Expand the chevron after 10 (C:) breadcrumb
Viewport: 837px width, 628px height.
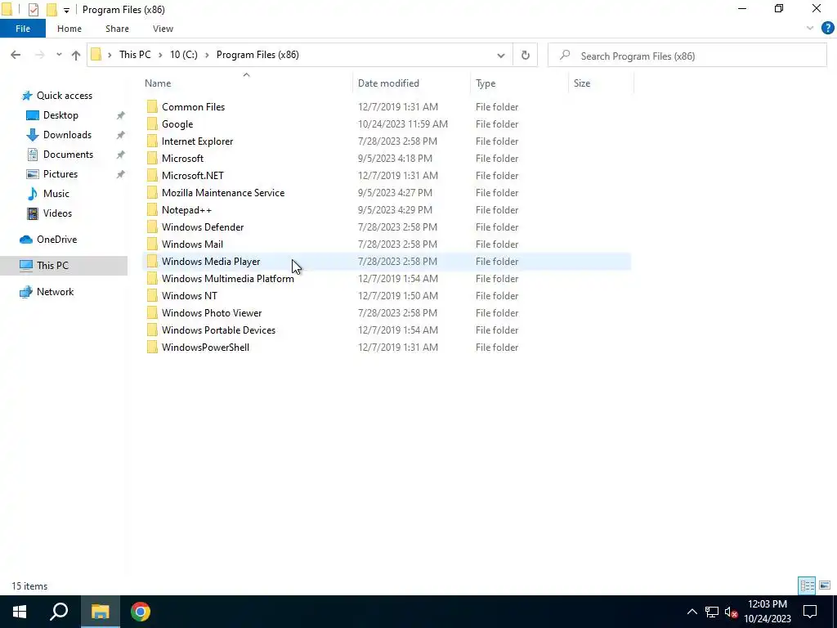207,55
